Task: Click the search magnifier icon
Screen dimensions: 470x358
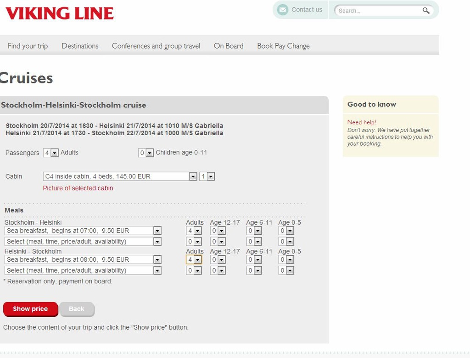Action: 426,11
